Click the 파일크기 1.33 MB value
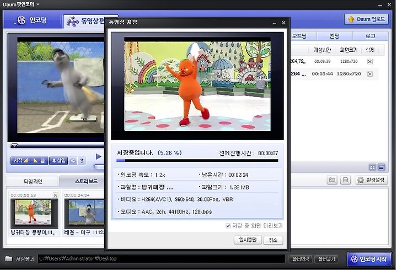The height and width of the screenshot is (270, 397). point(239,187)
